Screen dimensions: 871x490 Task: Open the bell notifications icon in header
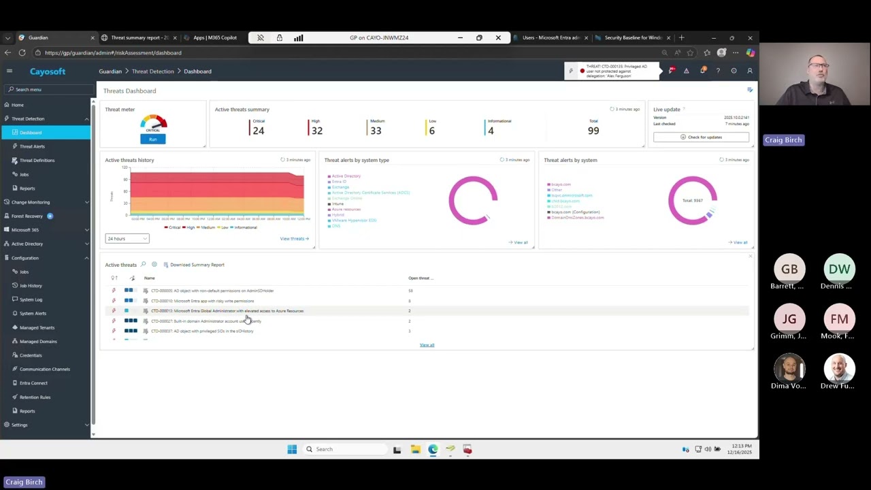tap(703, 71)
